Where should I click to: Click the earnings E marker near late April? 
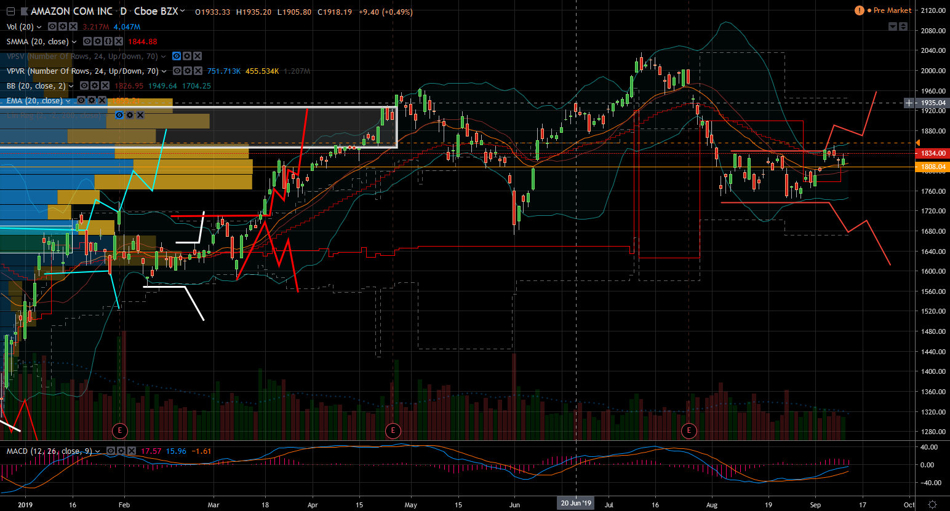393,430
